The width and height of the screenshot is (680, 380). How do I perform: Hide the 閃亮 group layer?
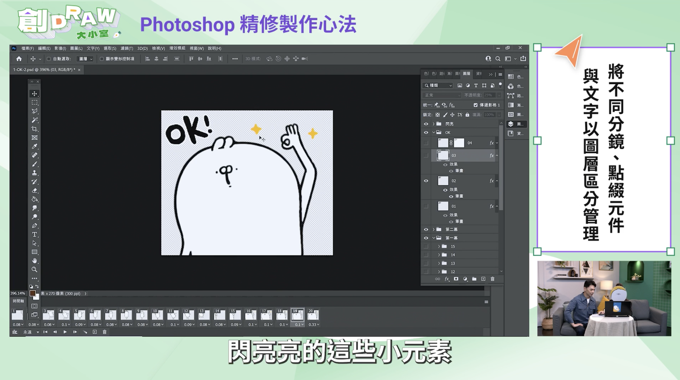[426, 124]
